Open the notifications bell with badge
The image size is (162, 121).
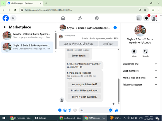146,18
